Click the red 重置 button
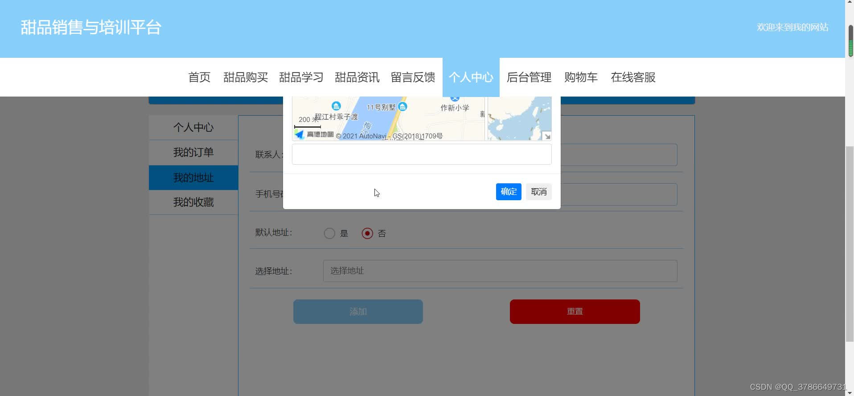The width and height of the screenshot is (854, 396). [x=575, y=311]
